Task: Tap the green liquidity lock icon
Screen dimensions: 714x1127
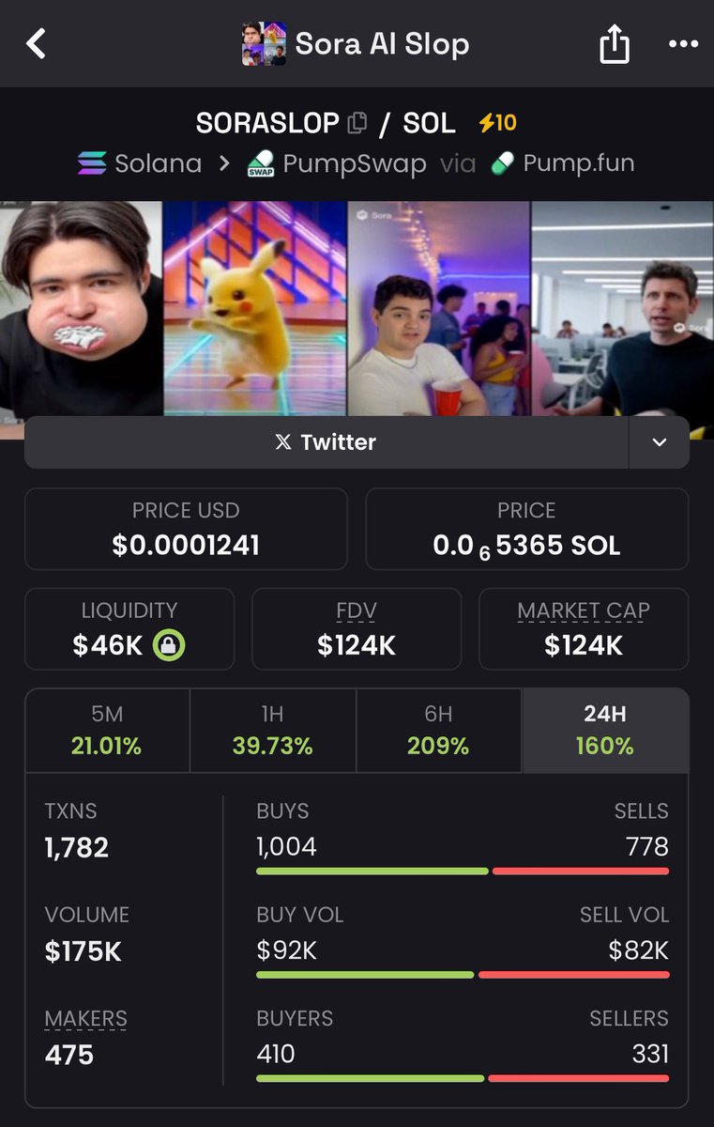Action: 169,645
